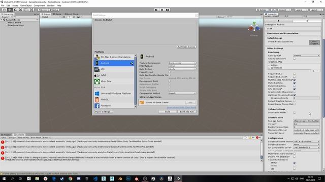
Task: Open Color Space dropdown in Inspector
Action: click(x=306, y=56)
